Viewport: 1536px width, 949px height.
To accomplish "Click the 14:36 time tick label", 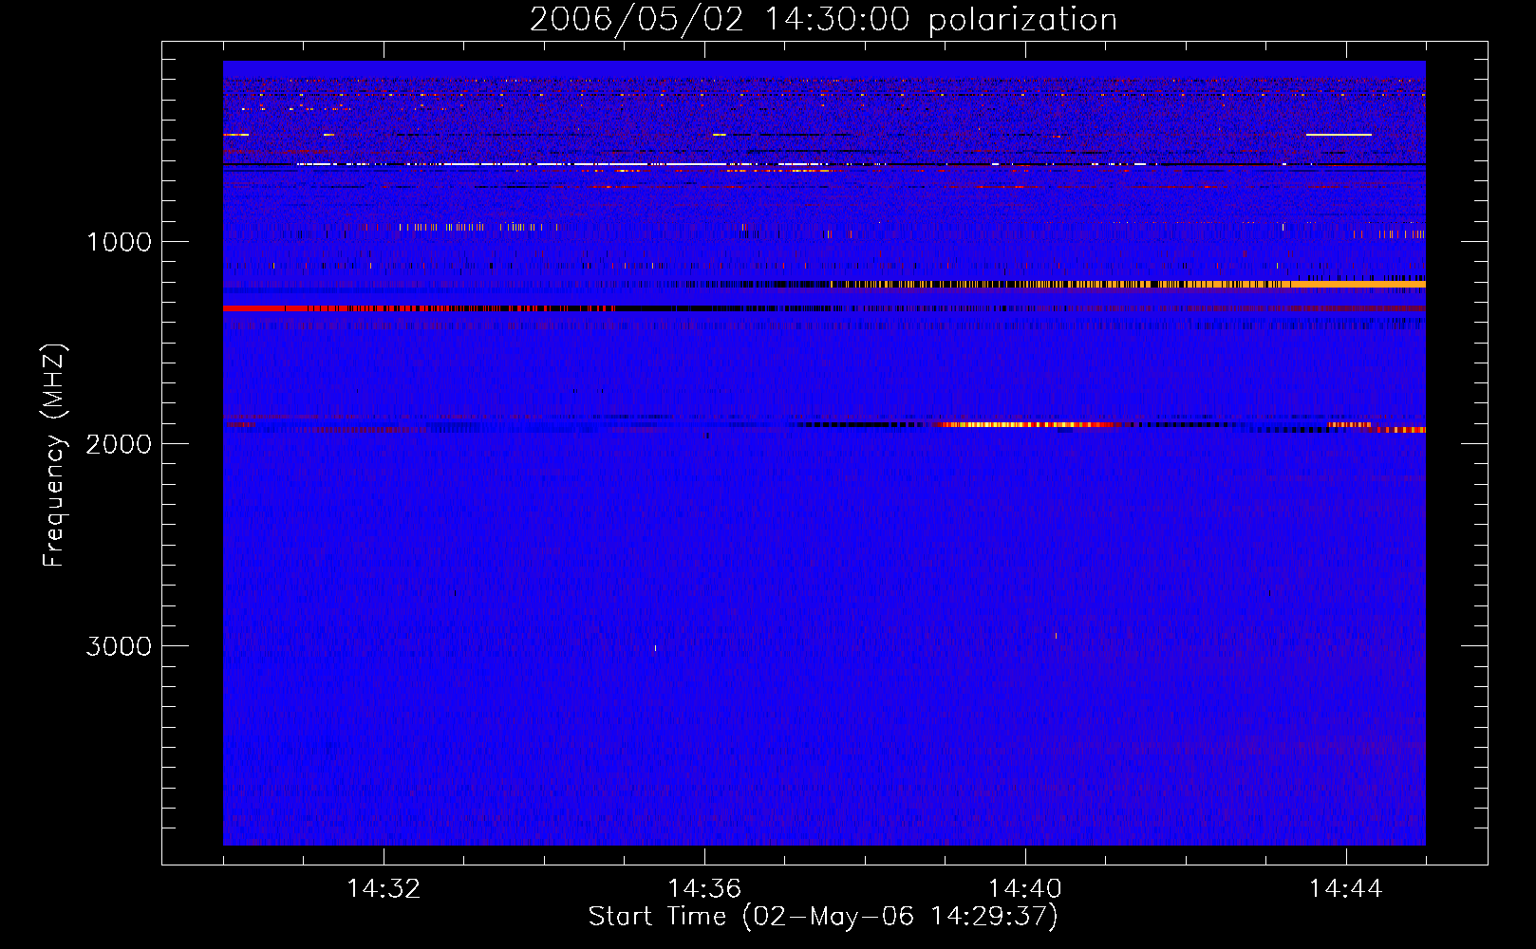I will (x=704, y=889).
